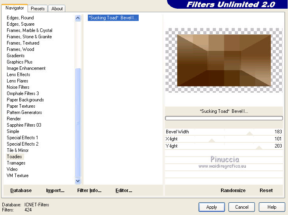
Task: Select Image Enhancement category
Action: pos(26,68)
